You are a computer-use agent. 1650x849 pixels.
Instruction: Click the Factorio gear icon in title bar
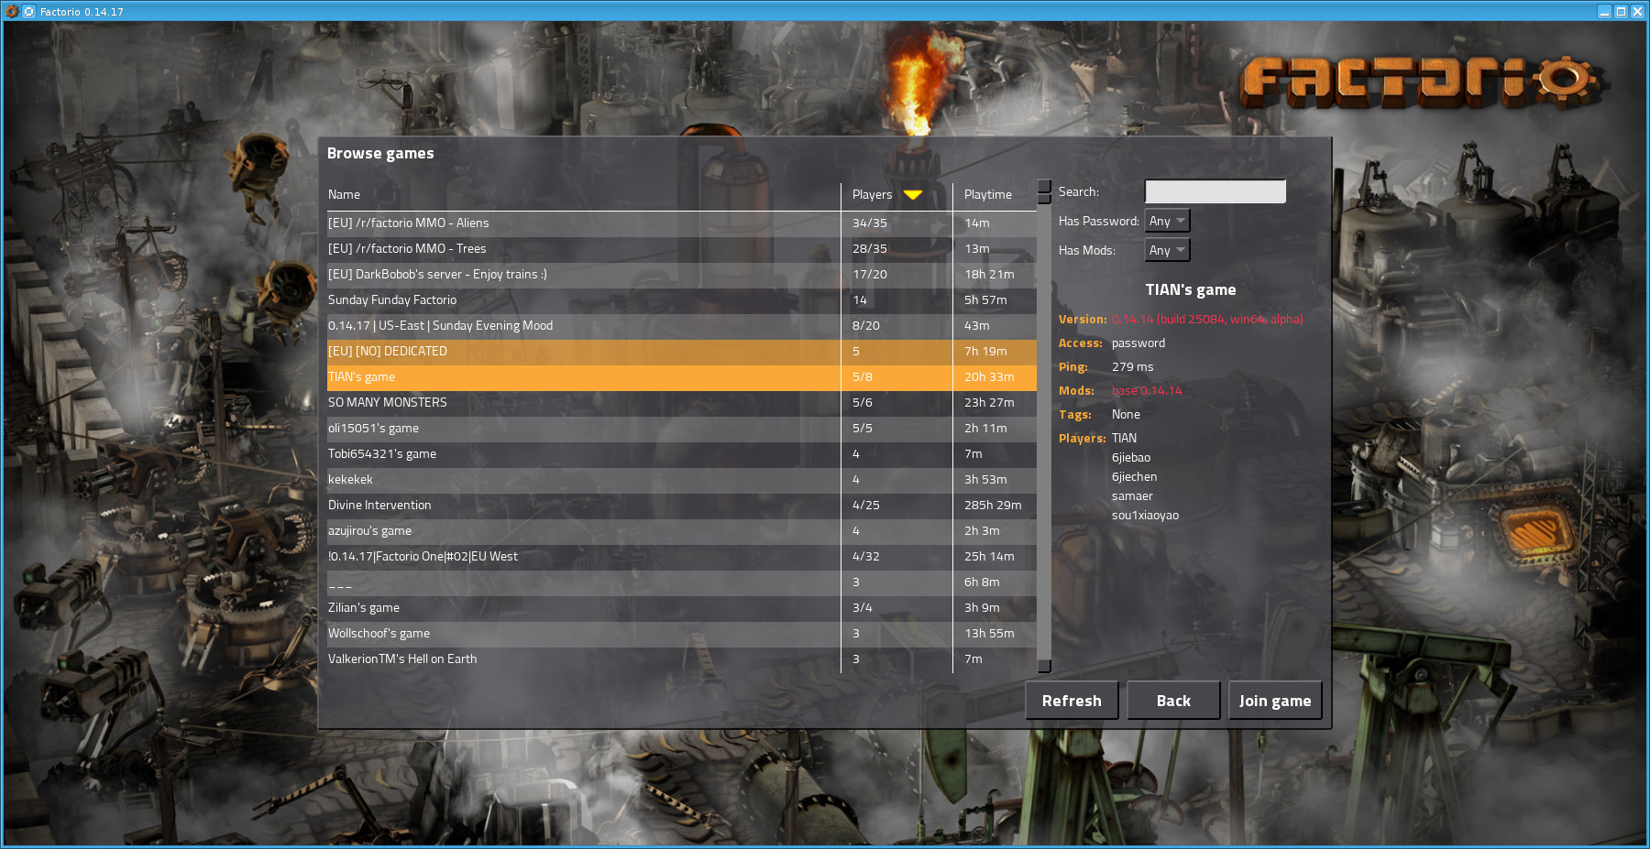(12, 12)
